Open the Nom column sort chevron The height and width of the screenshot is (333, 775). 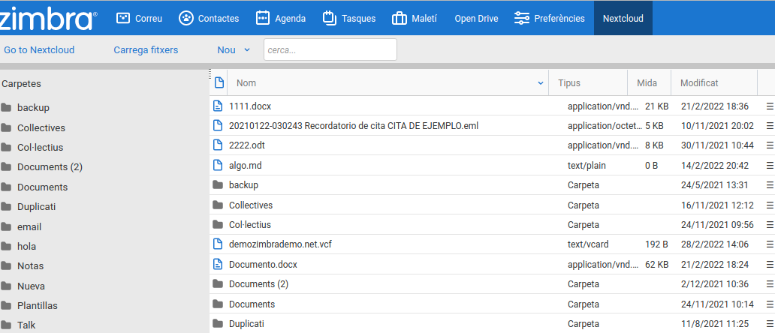click(541, 83)
